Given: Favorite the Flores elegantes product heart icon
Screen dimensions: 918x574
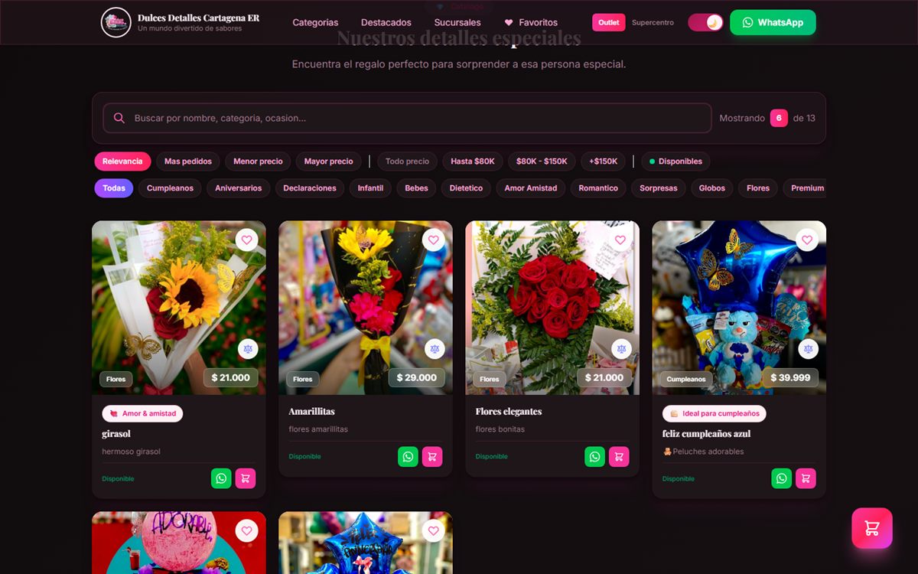Looking at the screenshot, I should click(x=620, y=240).
